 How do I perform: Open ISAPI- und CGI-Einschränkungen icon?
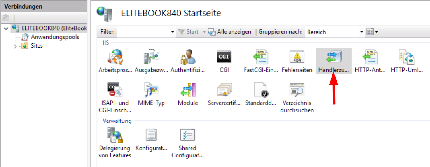coord(115,90)
